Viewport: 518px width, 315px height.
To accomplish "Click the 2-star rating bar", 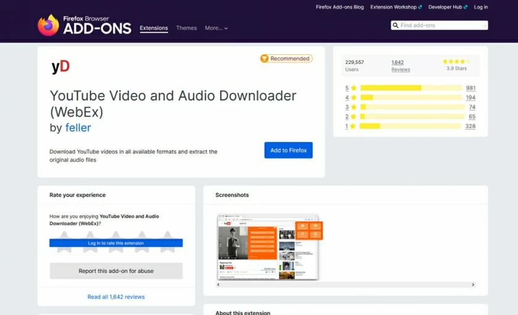I will tap(413, 116).
